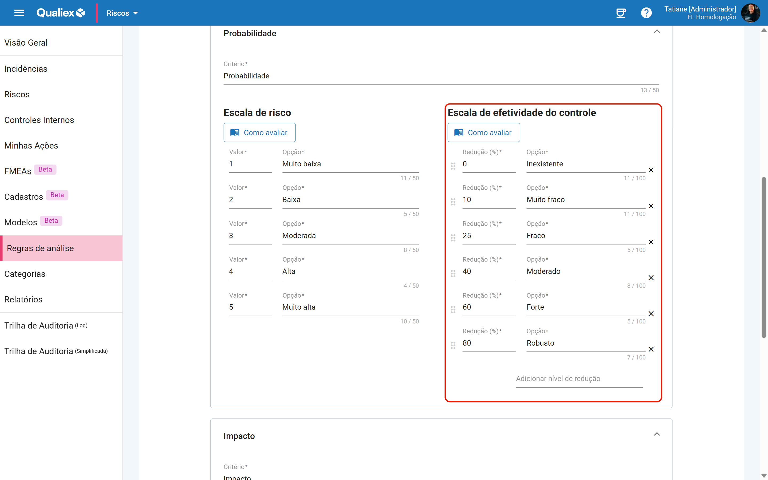
Task: Open the coffee cup news icon
Action: pos(621,13)
